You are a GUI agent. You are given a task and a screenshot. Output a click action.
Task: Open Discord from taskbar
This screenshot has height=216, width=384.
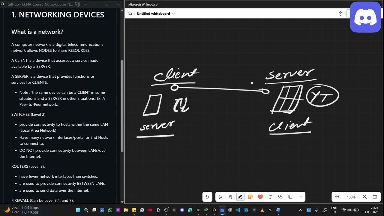pyautogui.click(x=182, y=210)
